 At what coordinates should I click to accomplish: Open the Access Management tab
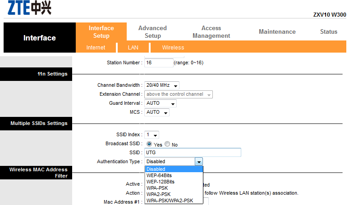point(211,31)
